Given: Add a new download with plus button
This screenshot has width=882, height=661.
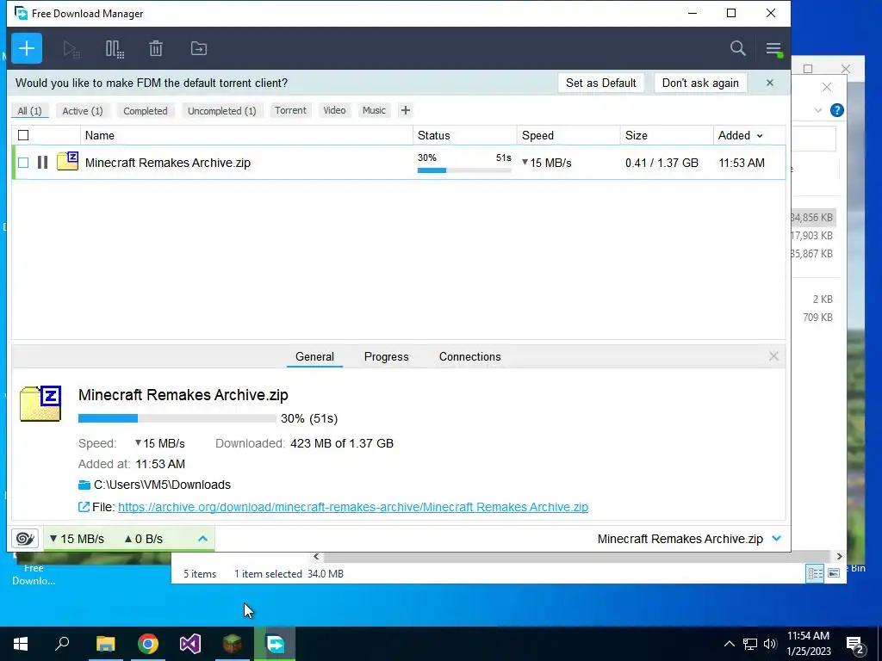Looking at the screenshot, I should [27, 48].
